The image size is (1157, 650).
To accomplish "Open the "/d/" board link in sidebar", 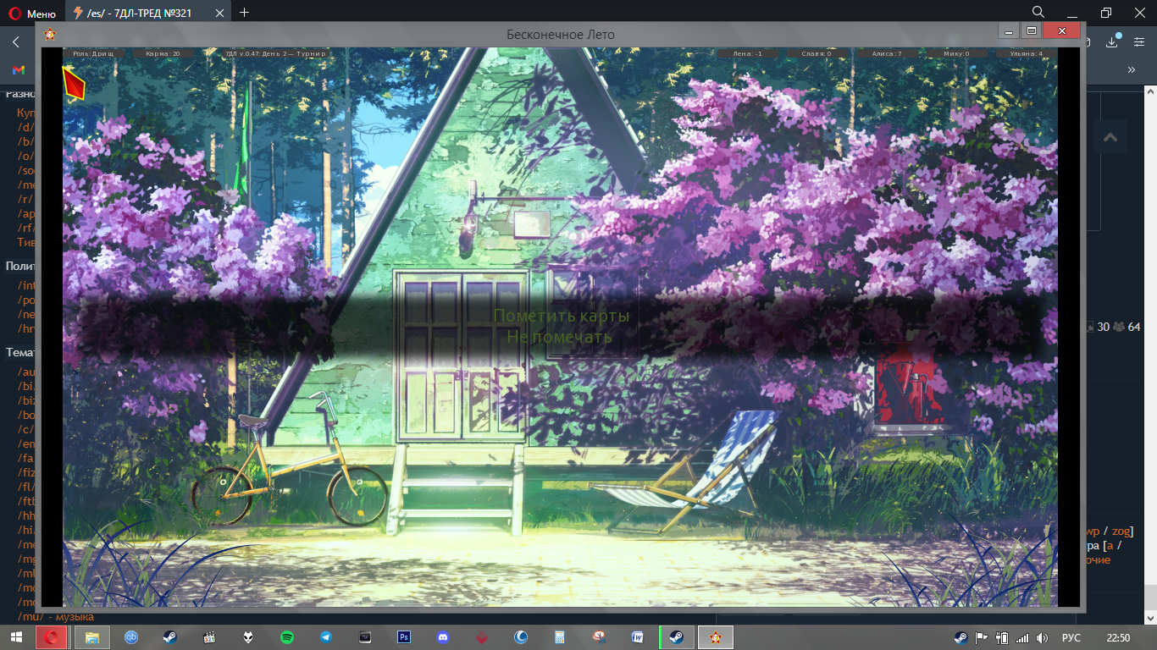I will coord(25,128).
